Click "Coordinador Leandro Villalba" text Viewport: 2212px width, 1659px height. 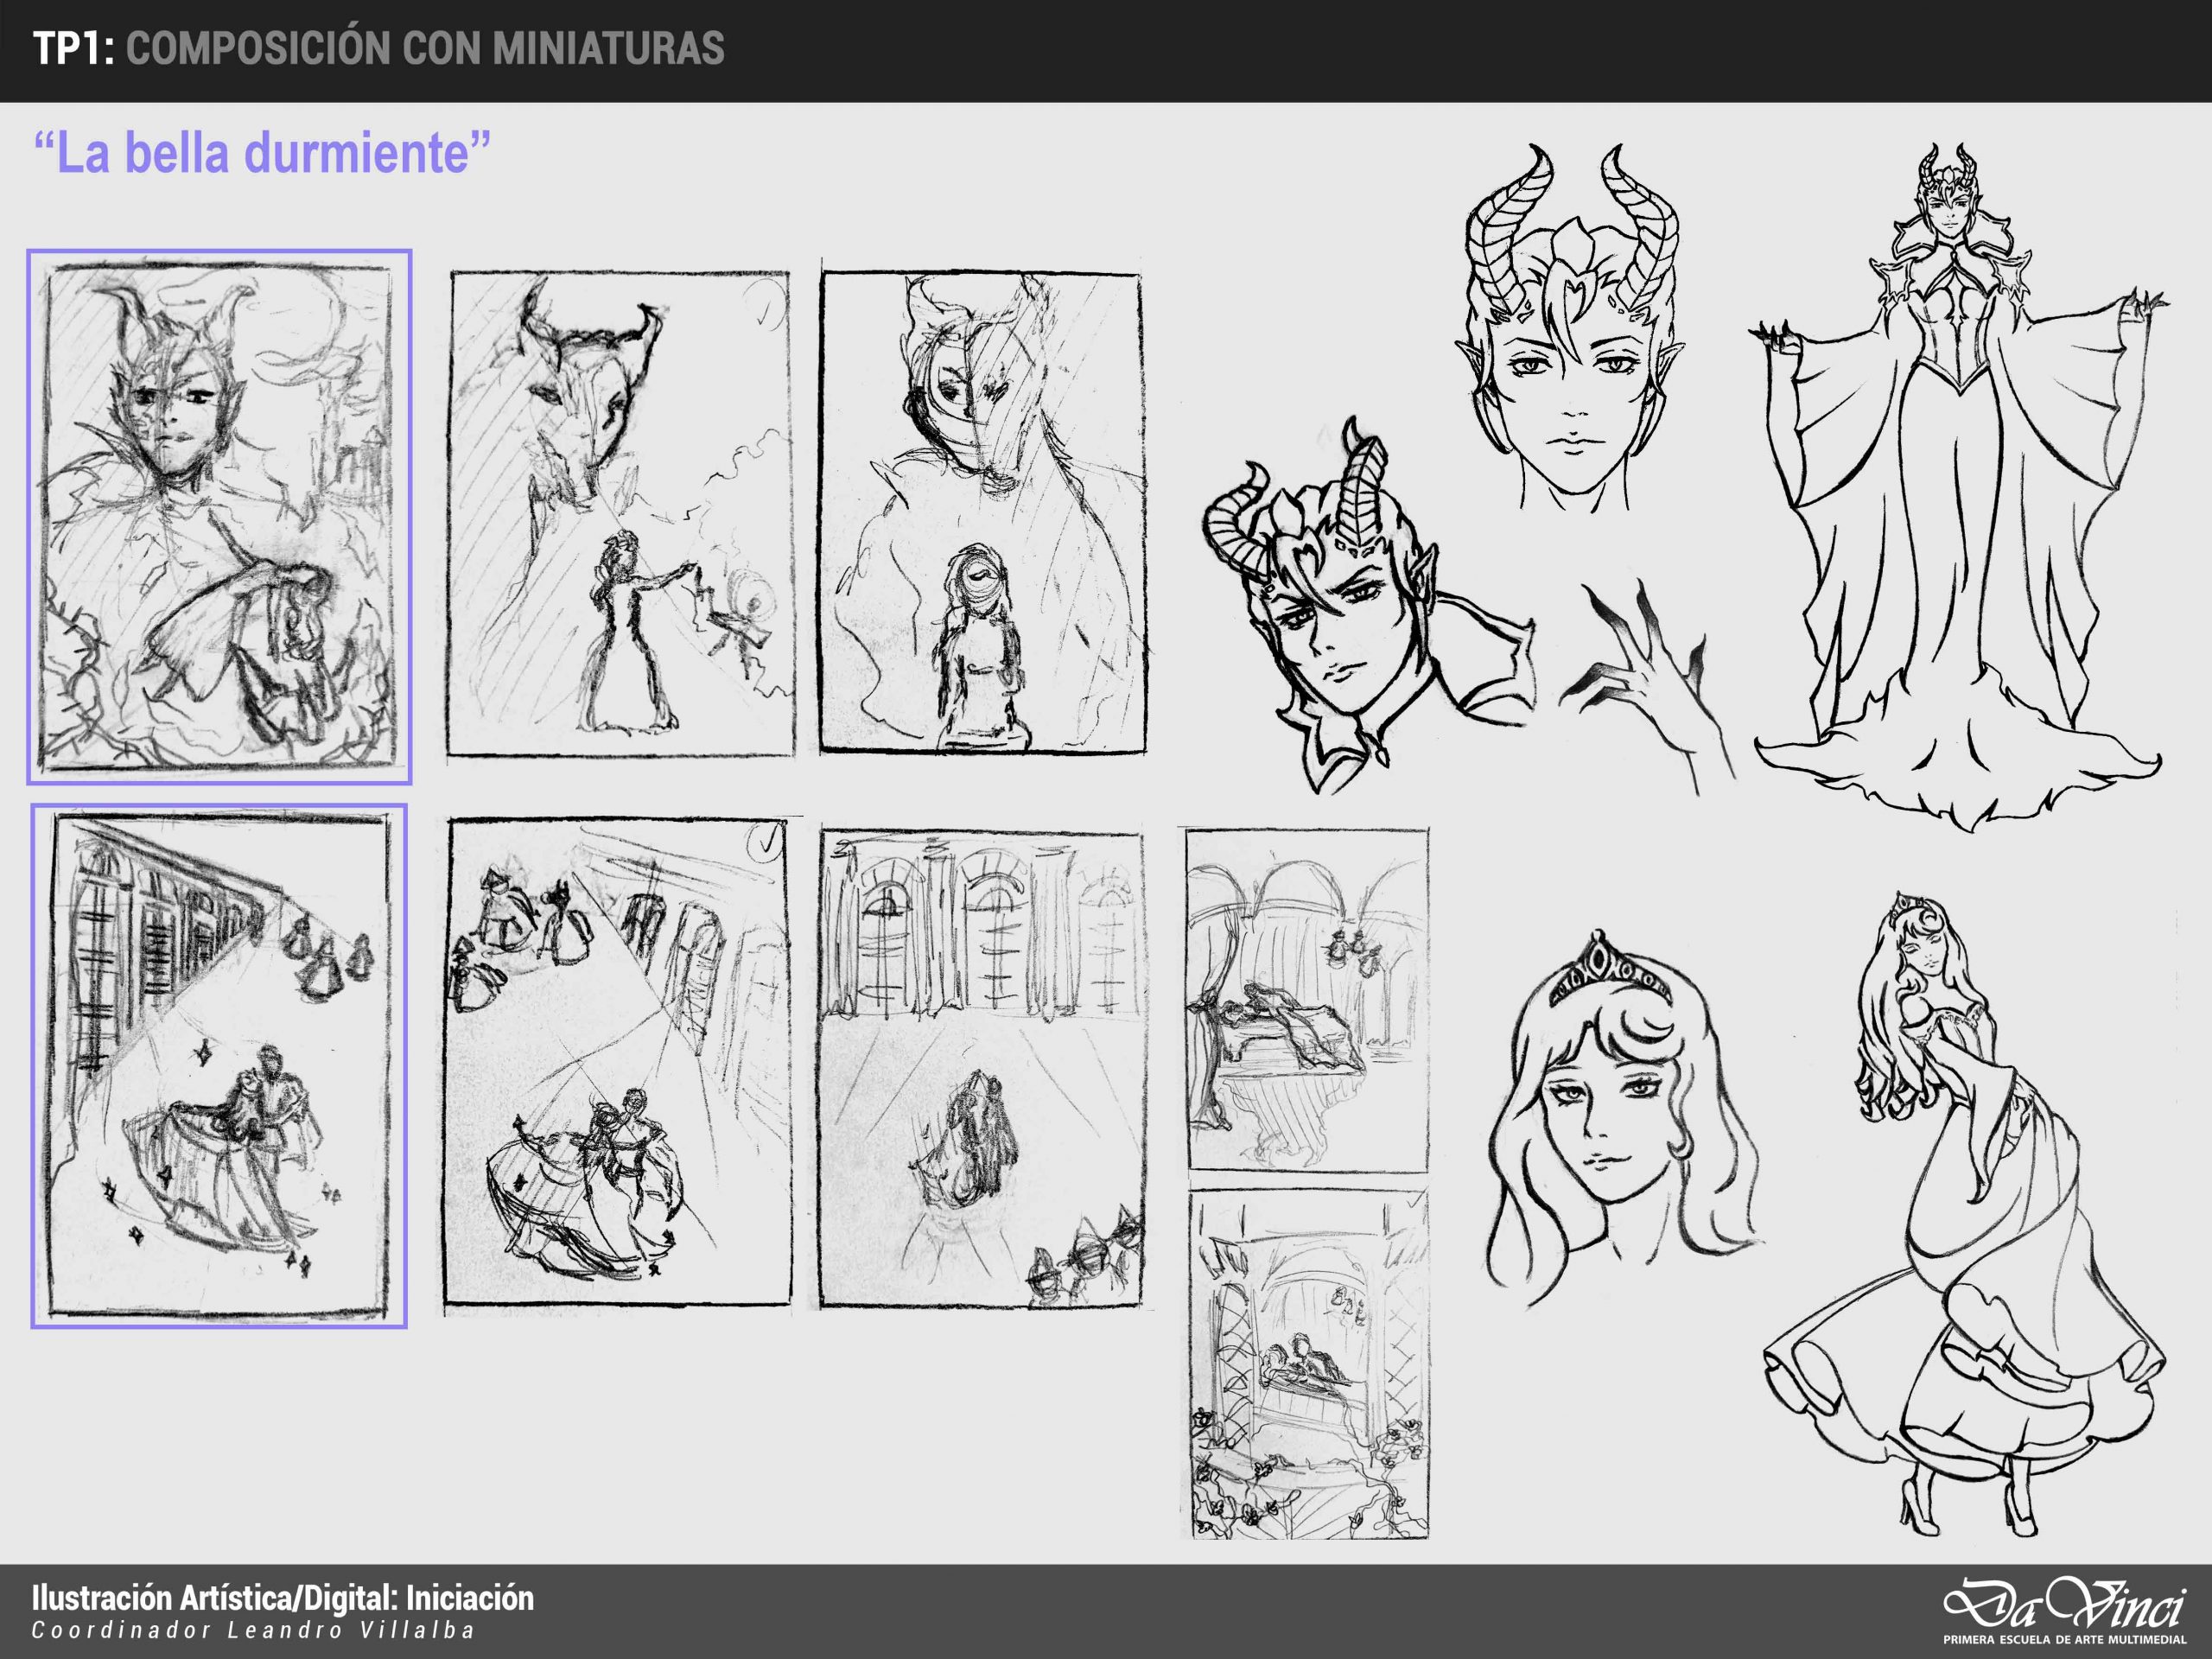click(252, 1631)
